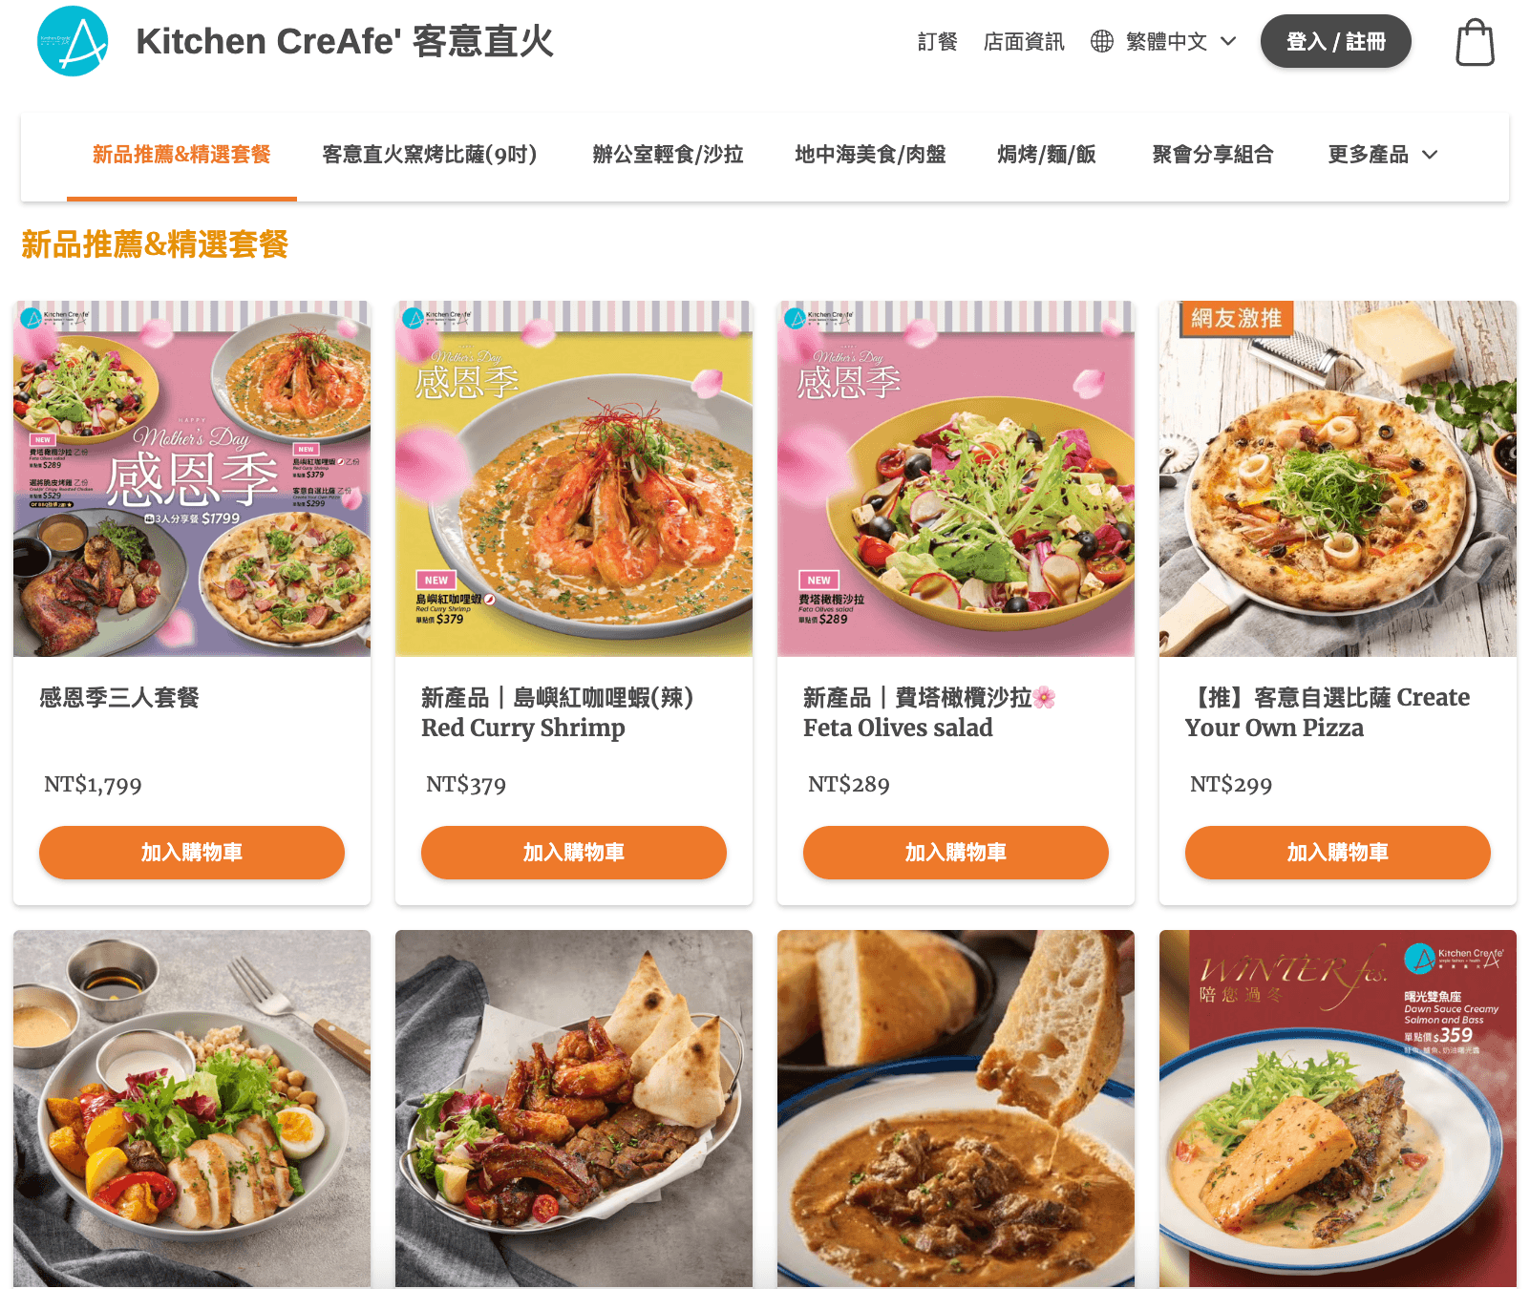Open the 客意直火窯烤比薩(9吋) tab
Screen dimensions: 1530x1289
[430, 155]
